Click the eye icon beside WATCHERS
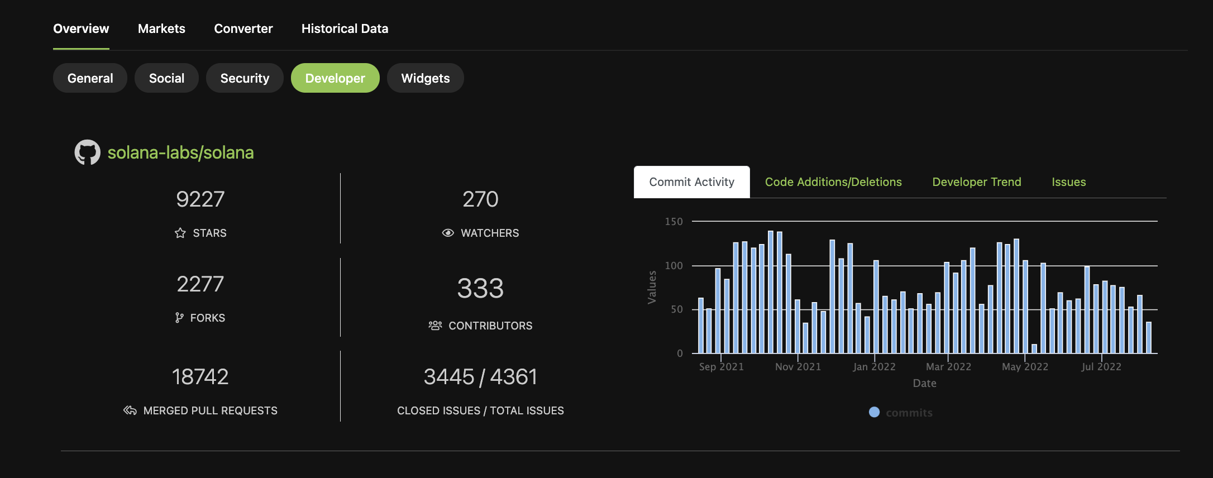 448,233
